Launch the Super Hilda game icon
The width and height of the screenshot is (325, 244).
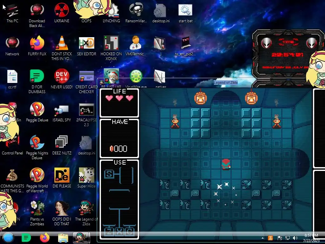pos(86,178)
